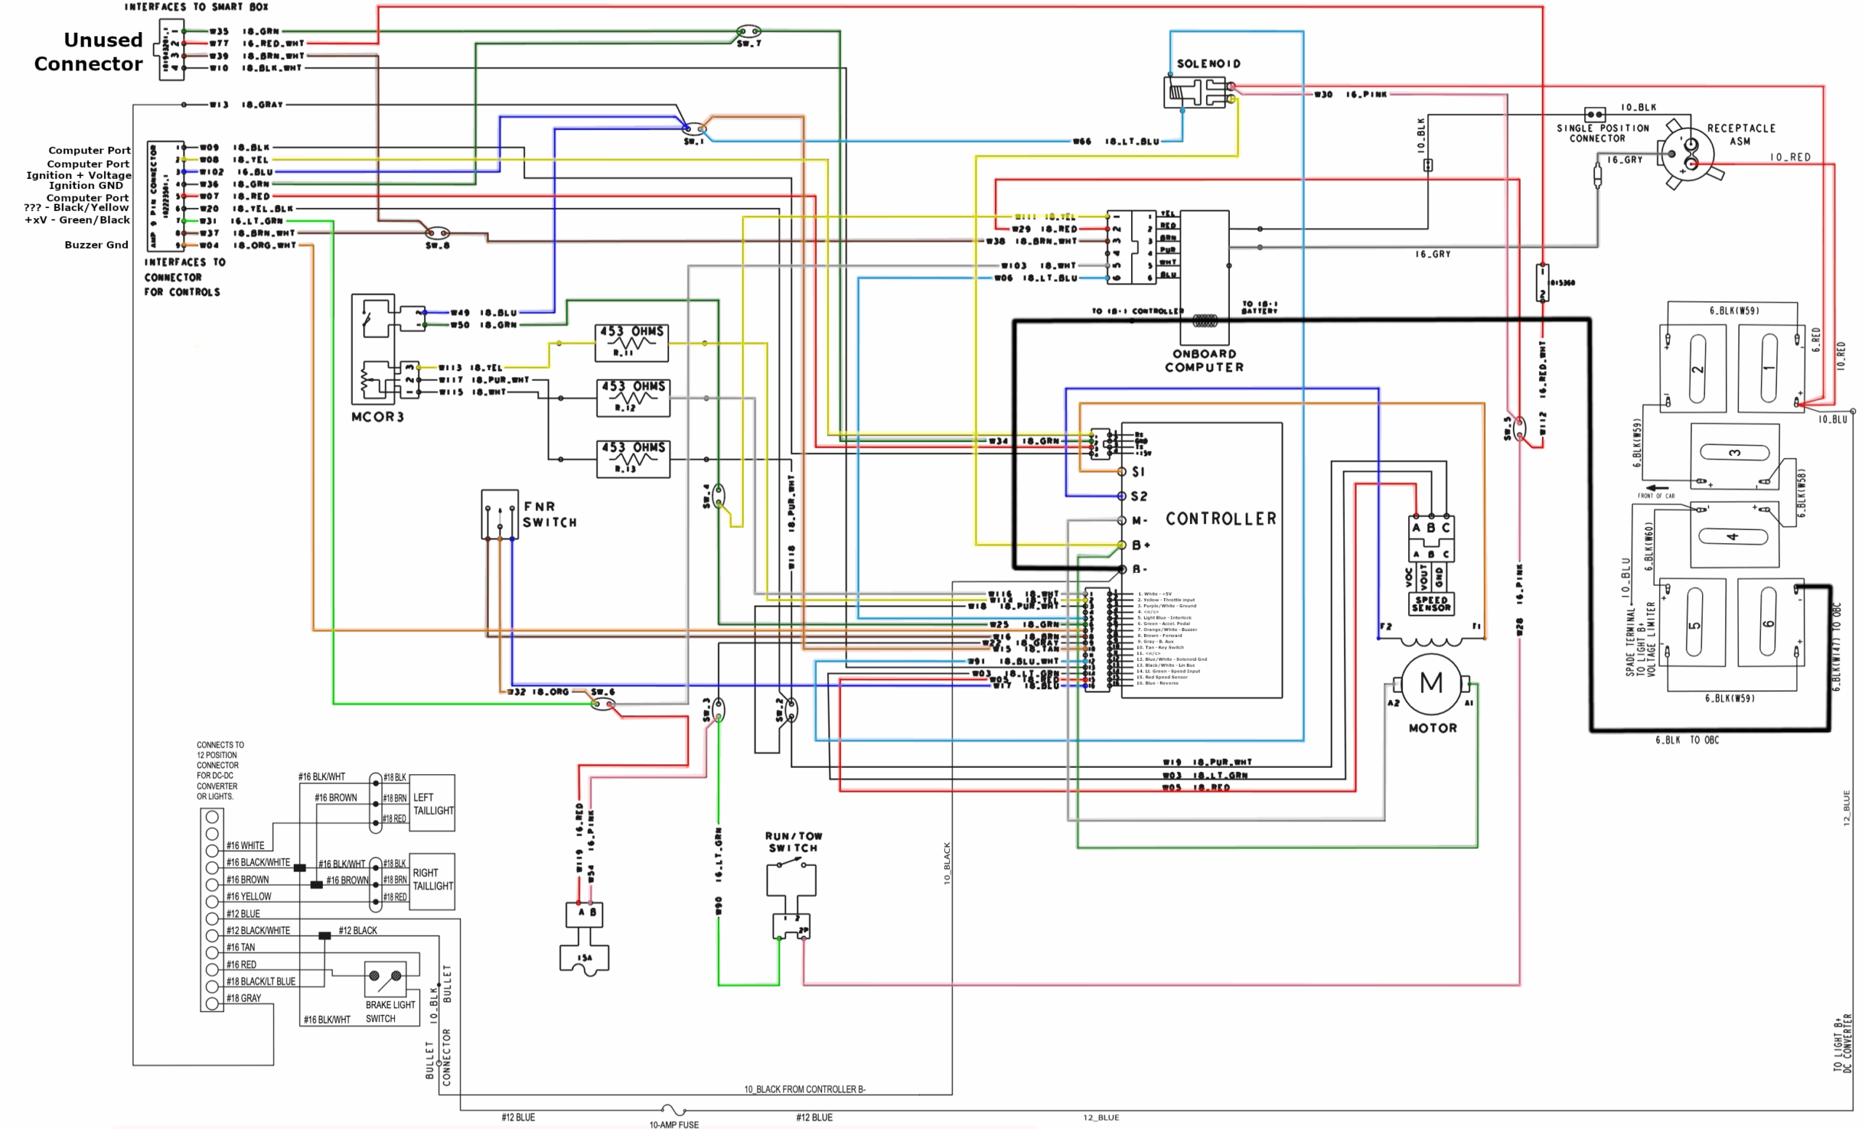Click controller terminal B+
The image size is (1862, 1129).
[1122, 545]
